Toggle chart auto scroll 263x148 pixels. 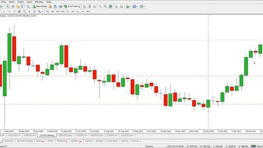pos(116,7)
